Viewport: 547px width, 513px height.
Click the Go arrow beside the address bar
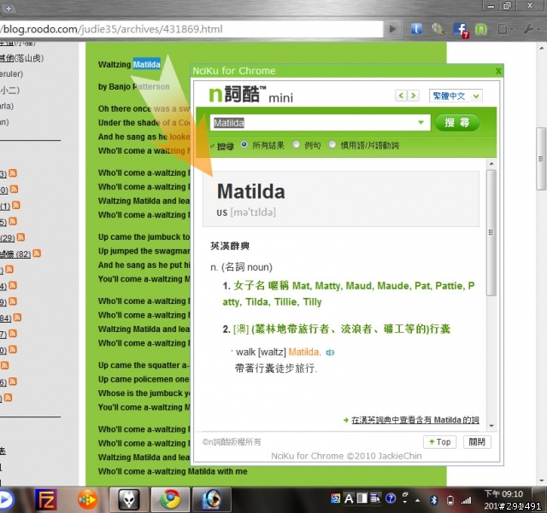(392, 29)
